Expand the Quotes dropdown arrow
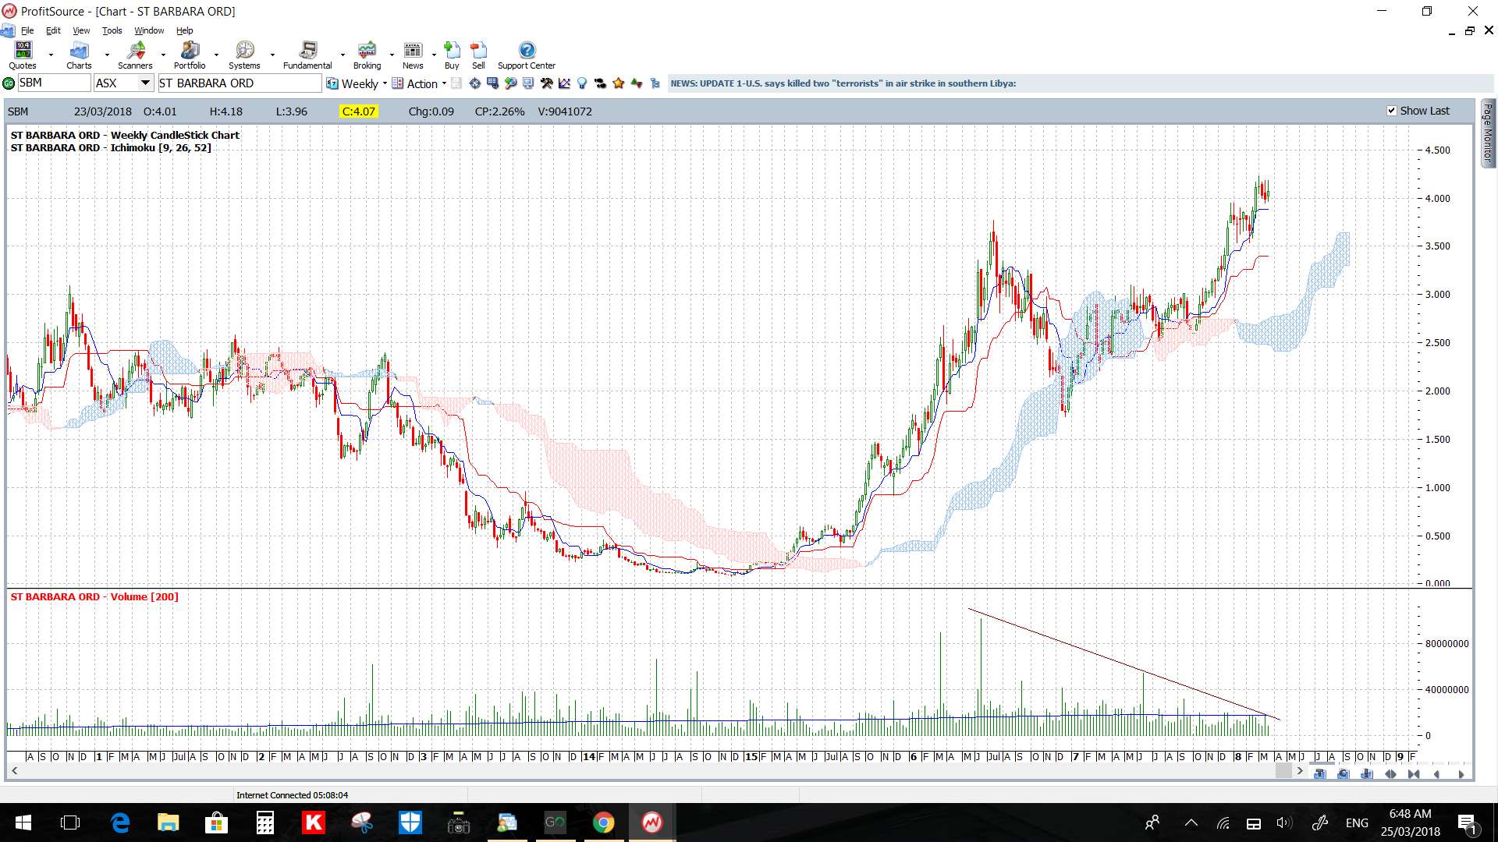This screenshot has width=1498, height=842. click(51, 55)
